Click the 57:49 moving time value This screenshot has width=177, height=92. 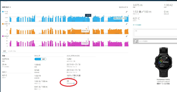point(37,70)
